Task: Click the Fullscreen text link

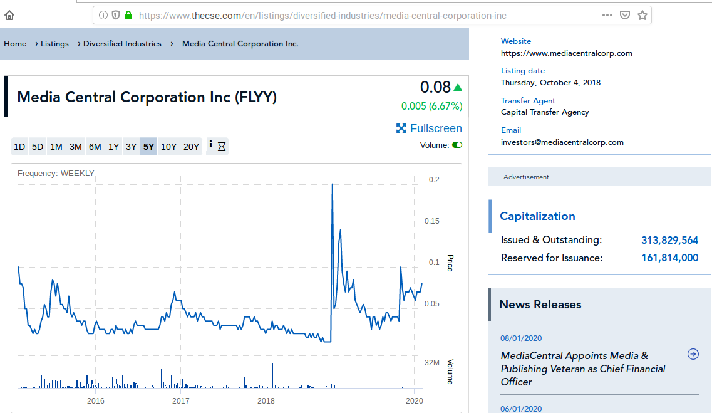Action: point(436,128)
